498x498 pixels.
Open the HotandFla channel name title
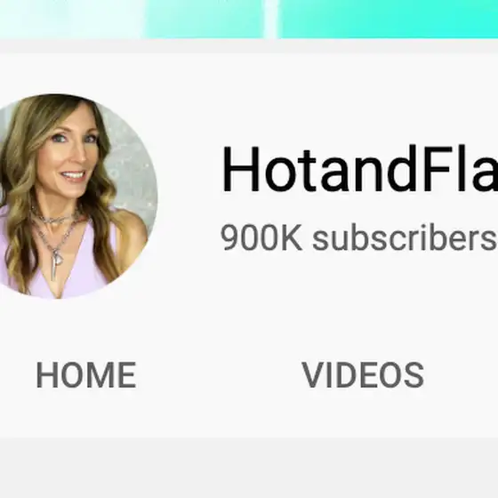point(359,168)
